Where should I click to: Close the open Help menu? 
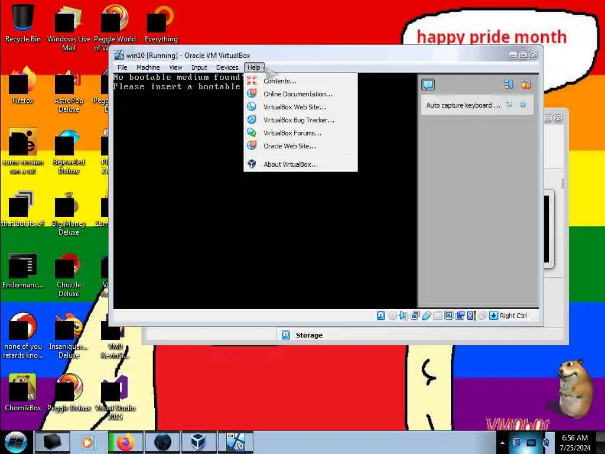(x=254, y=67)
